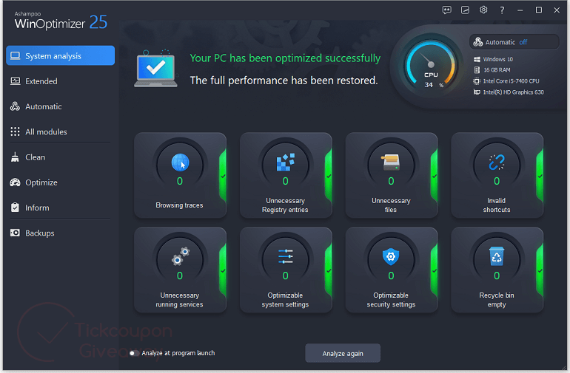Image resolution: width=570 pixels, height=373 pixels.
Task: Toggle Analyze at program launch
Action: [x=134, y=353]
